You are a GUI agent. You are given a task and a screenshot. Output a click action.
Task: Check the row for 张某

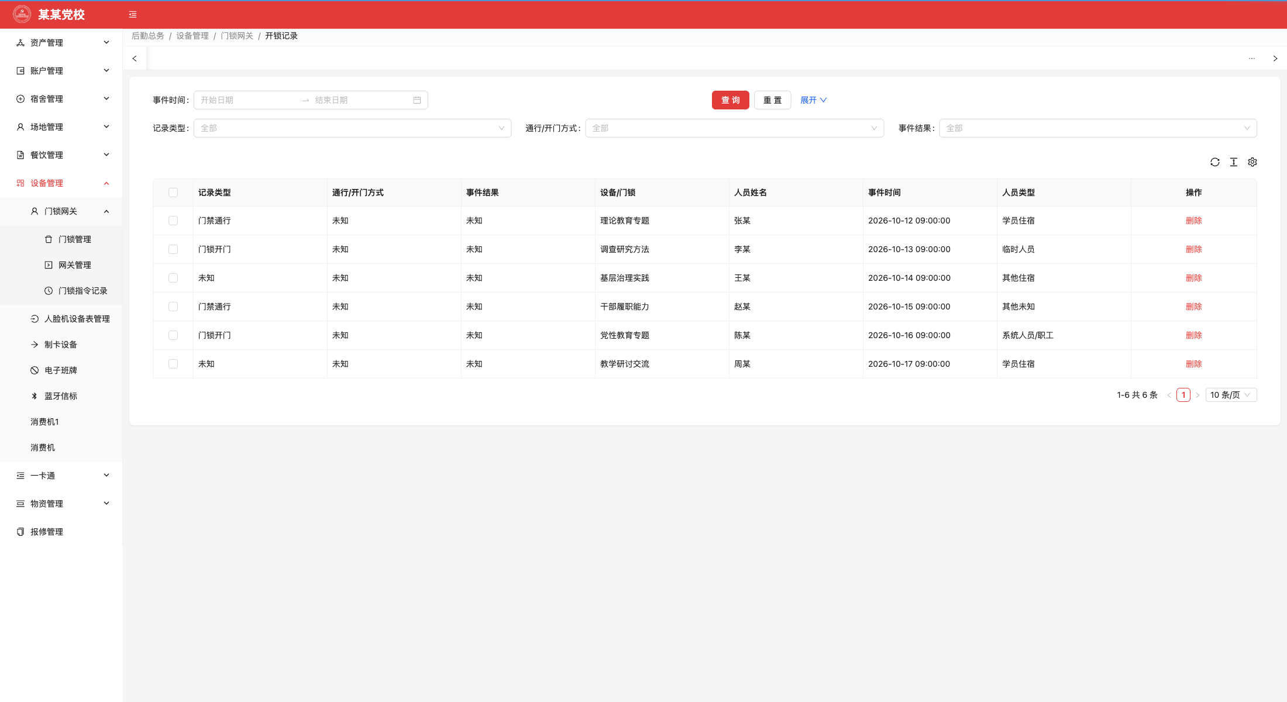173,221
